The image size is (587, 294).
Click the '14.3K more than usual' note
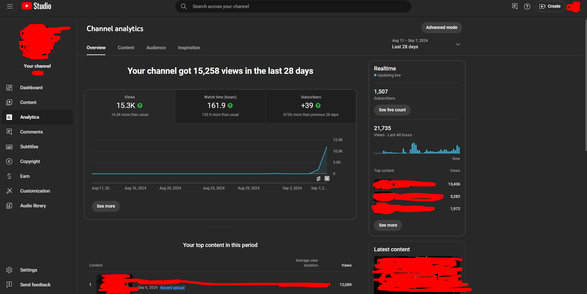[x=130, y=115]
